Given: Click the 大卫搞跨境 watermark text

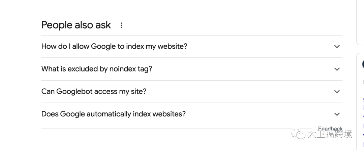Looking at the screenshot, I should point(329,134).
